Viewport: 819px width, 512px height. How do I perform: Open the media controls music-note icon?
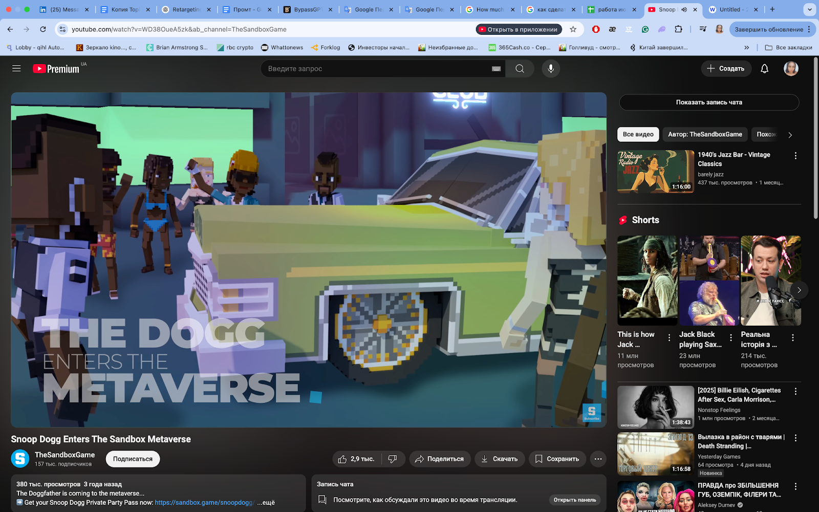[x=703, y=29]
